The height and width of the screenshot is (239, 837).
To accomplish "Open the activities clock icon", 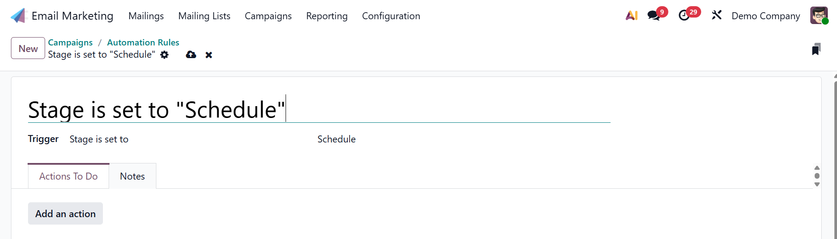I will pyautogui.click(x=684, y=16).
